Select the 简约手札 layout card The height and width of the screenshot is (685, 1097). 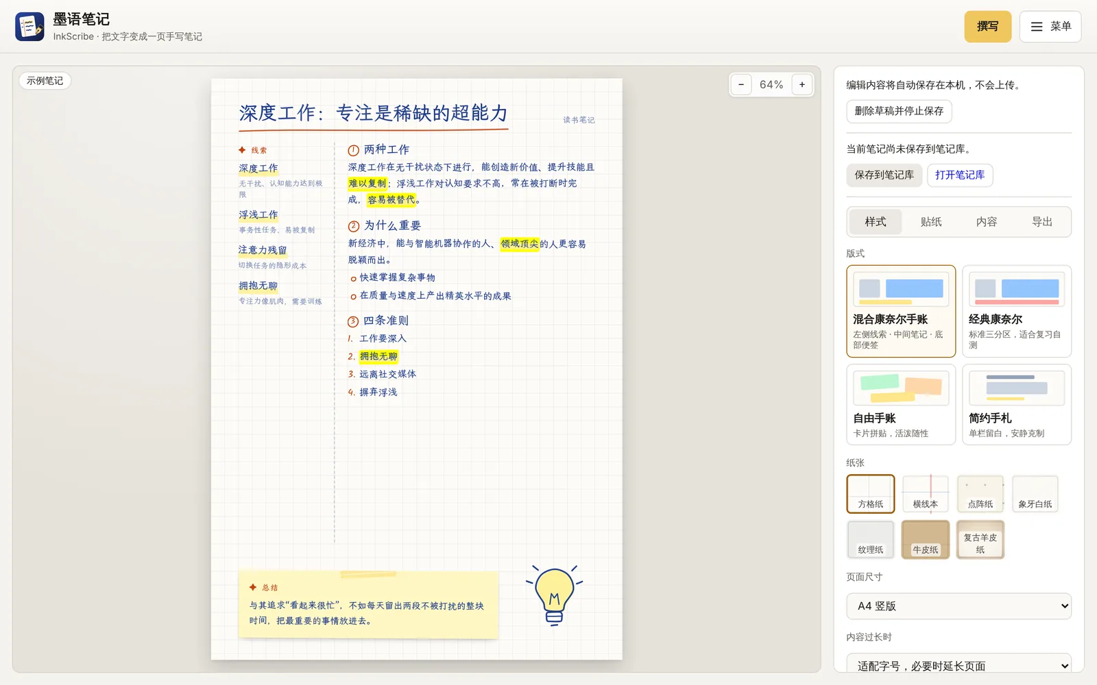(1017, 405)
